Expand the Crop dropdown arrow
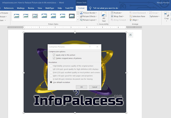This screenshot has width=171, height=118. 166,21
